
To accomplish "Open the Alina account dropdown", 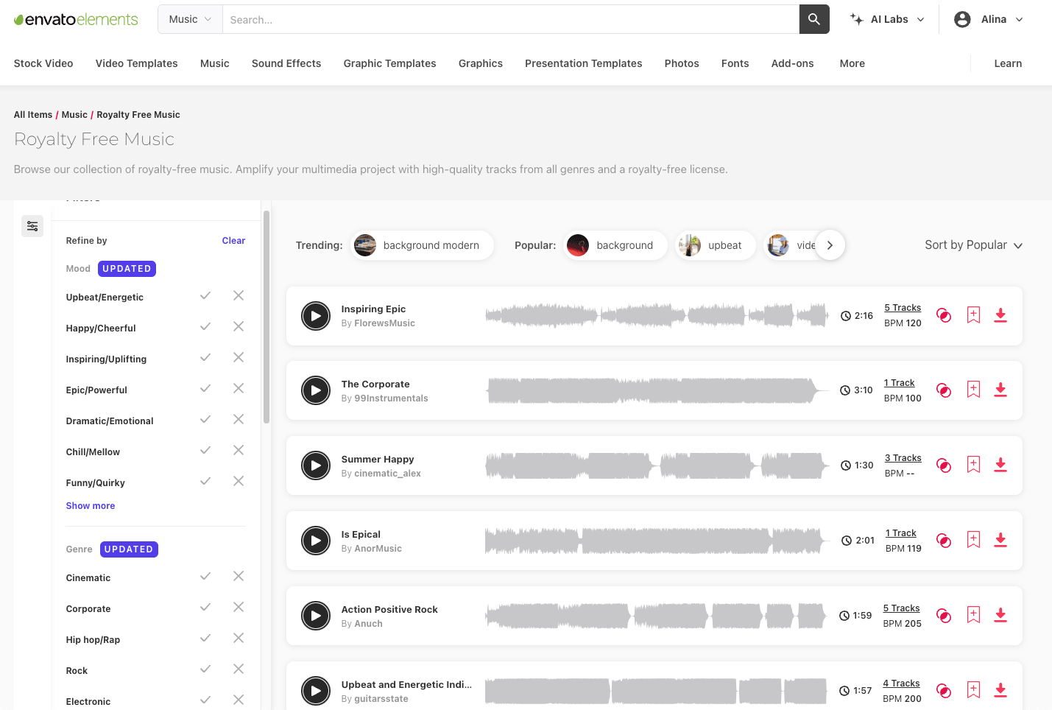I will [989, 19].
